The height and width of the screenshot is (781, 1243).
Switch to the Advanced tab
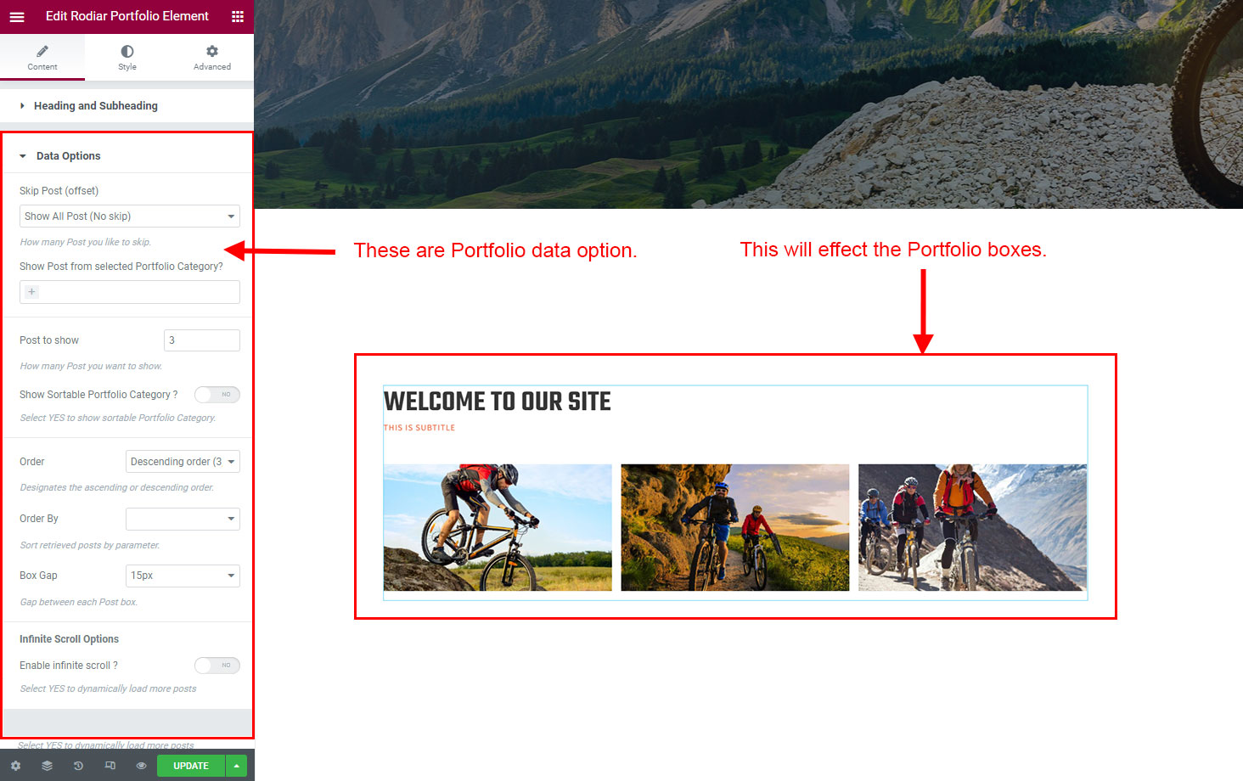click(212, 58)
